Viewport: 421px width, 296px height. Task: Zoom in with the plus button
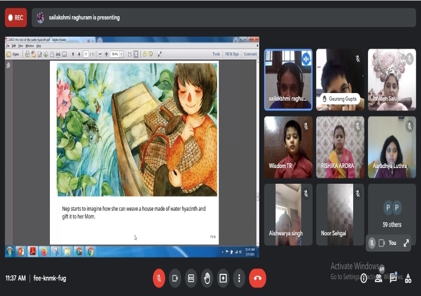106,54
